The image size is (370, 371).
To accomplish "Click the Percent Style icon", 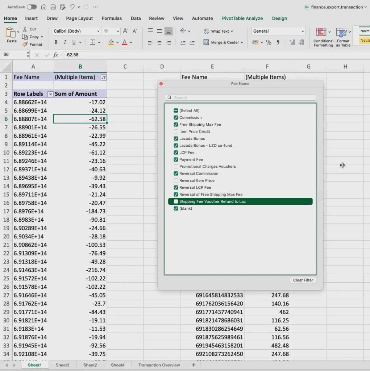I will point(269,42).
